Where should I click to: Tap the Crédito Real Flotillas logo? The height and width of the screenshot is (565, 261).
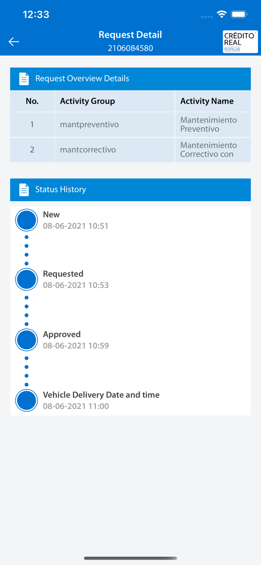pos(240,41)
